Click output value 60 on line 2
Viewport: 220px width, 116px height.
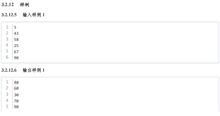(x=16, y=88)
